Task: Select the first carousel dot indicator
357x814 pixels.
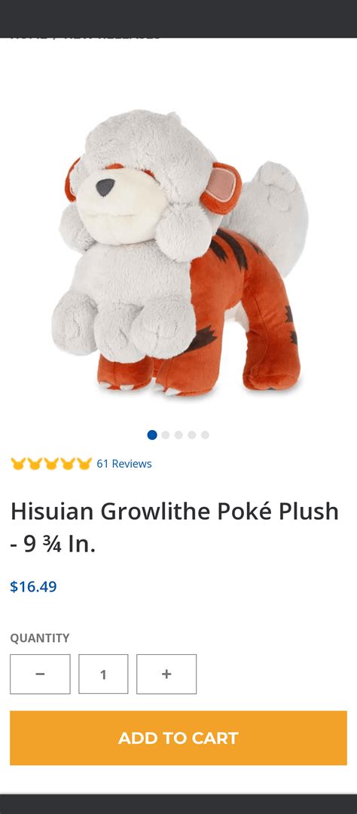Action: (152, 435)
